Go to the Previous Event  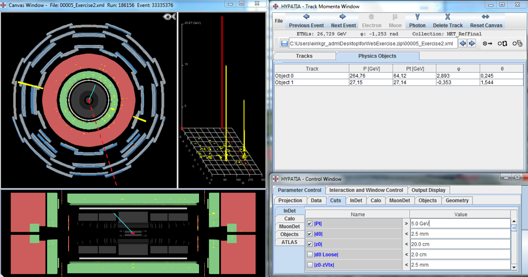pyautogui.click(x=306, y=21)
